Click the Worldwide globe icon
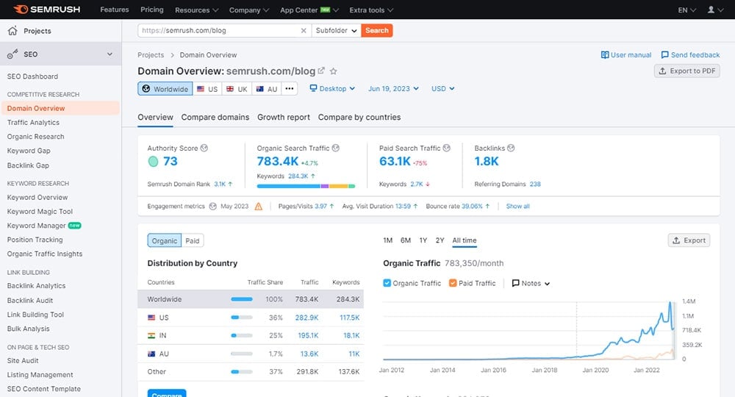The height and width of the screenshot is (397, 735). [x=146, y=88]
